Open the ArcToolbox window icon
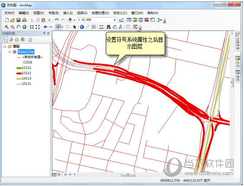This screenshot has width=244, height=186. click(146, 20)
